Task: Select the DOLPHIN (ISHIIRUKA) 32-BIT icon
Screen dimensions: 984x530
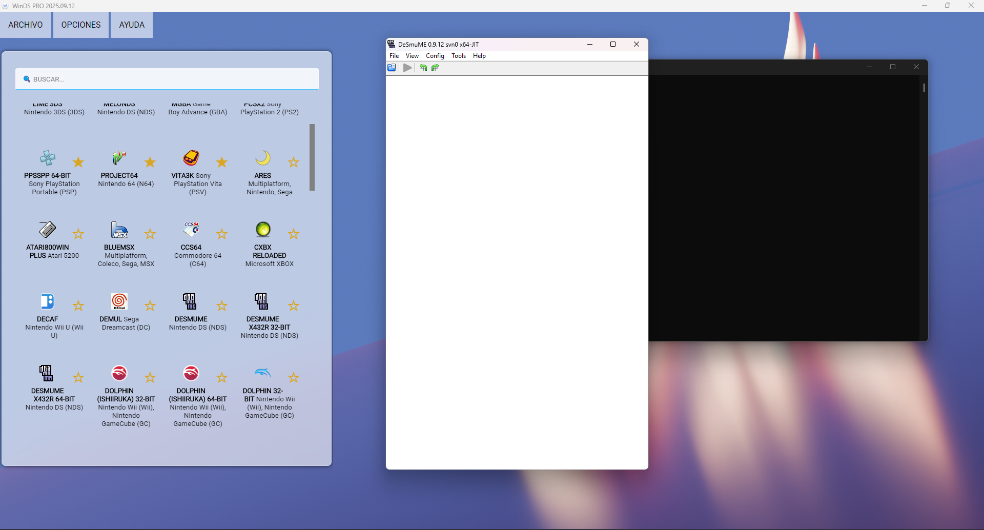Action: [119, 373]
